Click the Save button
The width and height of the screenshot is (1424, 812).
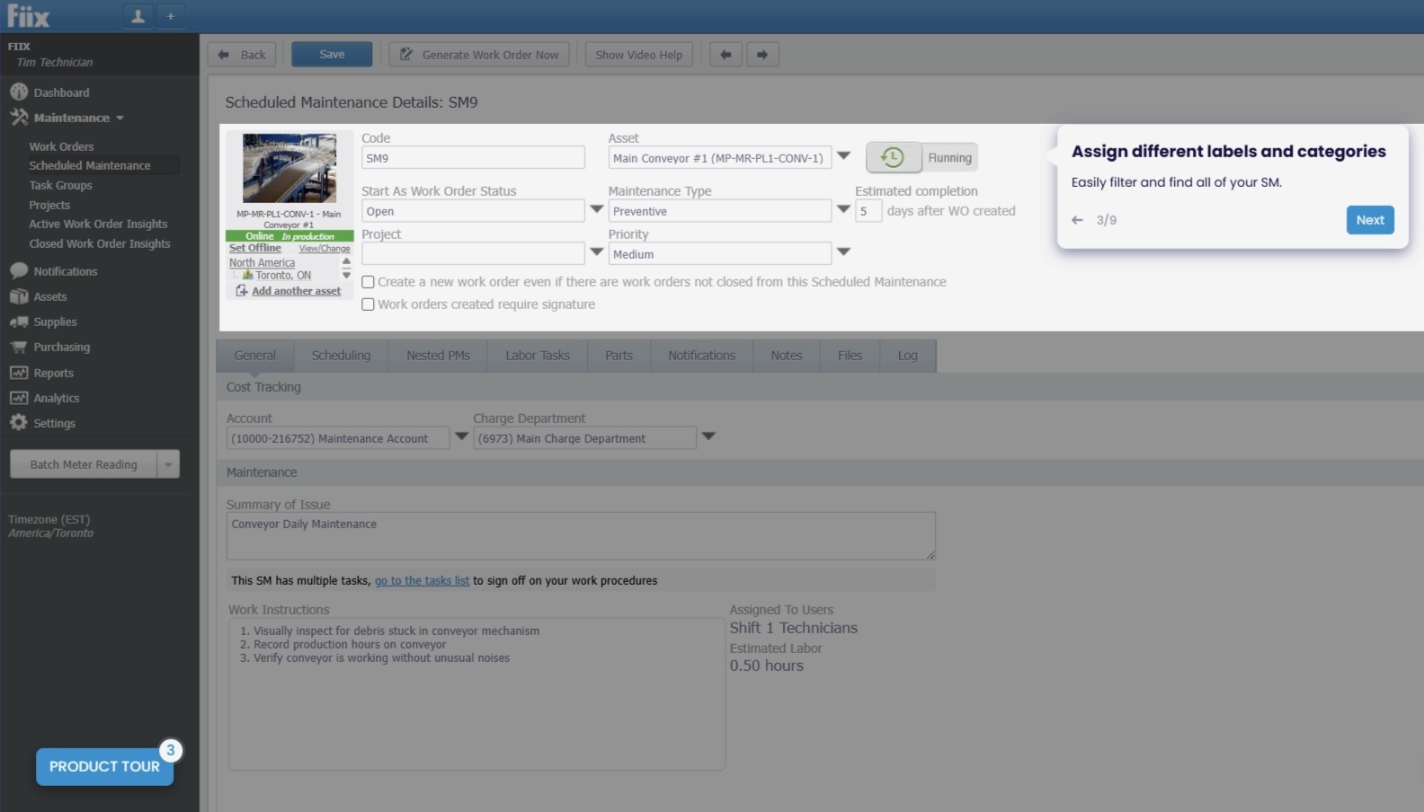pos(332,55)
